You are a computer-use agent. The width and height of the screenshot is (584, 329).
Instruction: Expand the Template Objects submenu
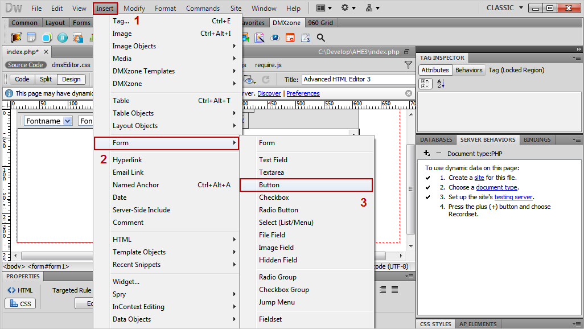167,252
